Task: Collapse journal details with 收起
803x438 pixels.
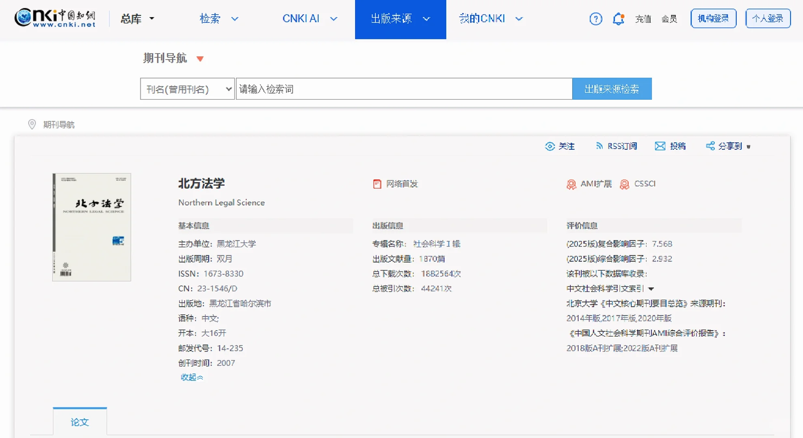Action: tap(192, 377)
